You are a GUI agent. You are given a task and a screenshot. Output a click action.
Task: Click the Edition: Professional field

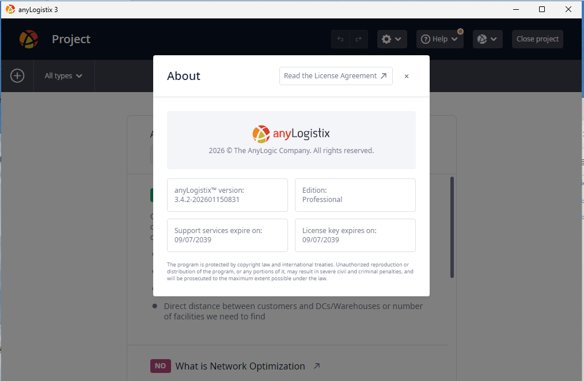(355, 195)
